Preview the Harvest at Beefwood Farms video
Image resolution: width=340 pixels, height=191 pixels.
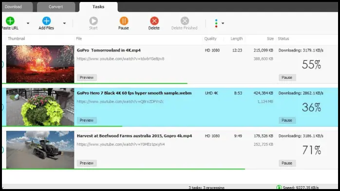click(87, 163)
